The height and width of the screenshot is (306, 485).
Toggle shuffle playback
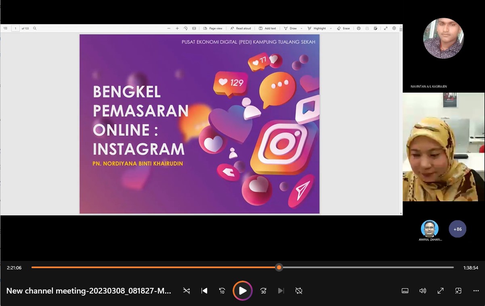[187, 291]
